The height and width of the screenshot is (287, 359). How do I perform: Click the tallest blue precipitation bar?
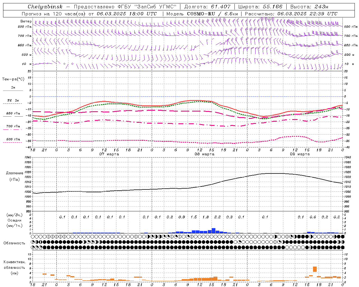coord(213,231)
